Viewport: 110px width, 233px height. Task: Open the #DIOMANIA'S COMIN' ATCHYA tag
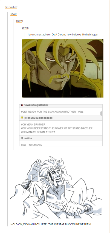pyautogui.click(x=38, y=132)
